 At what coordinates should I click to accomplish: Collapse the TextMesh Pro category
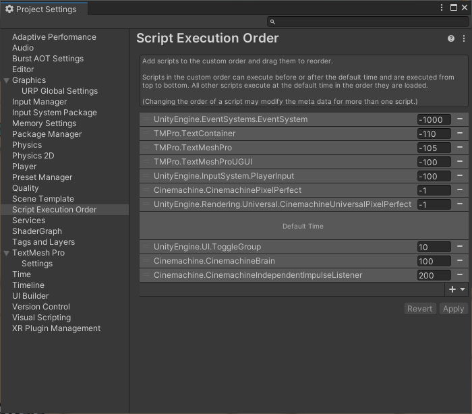[x=6, y=253]
